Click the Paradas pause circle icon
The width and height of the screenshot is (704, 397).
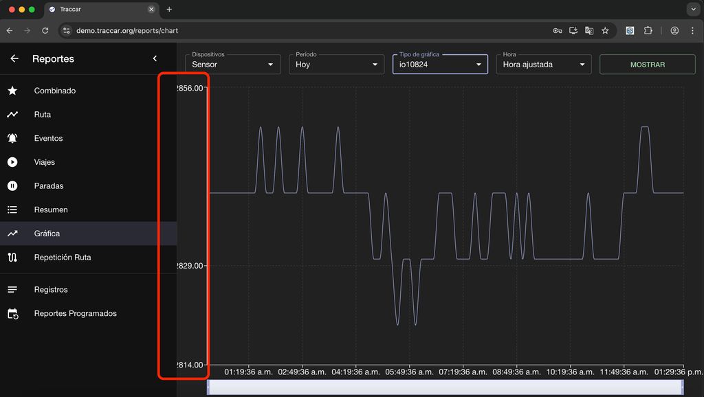point(12,186)
